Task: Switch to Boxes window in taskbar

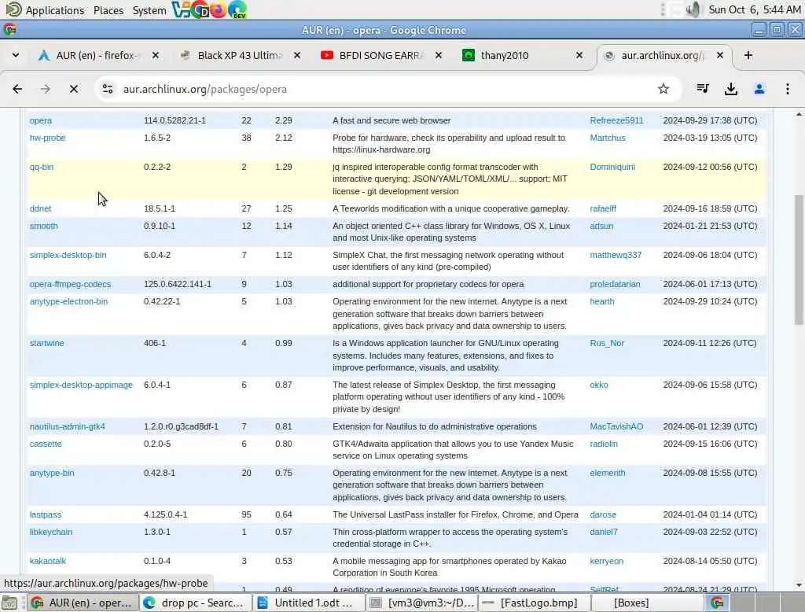Action: point(648,603)
